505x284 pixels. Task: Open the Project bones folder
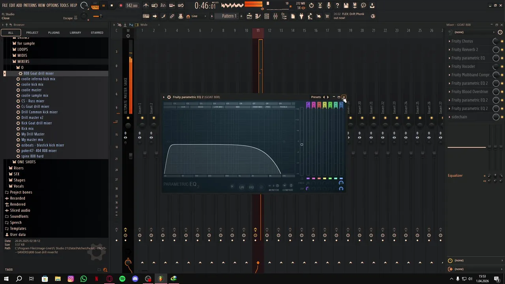pos(21,192)
